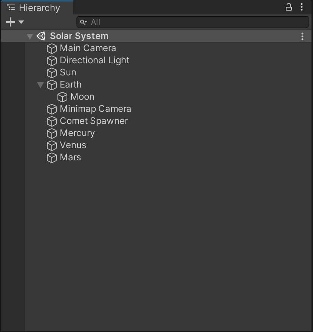Select the Directional Light object
313x332 pixels.
click(x=95, y=60)
